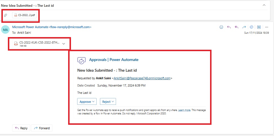Click the Forward arrow icon in message header
This screenshot has width=274, height=136.
(244, 27)
